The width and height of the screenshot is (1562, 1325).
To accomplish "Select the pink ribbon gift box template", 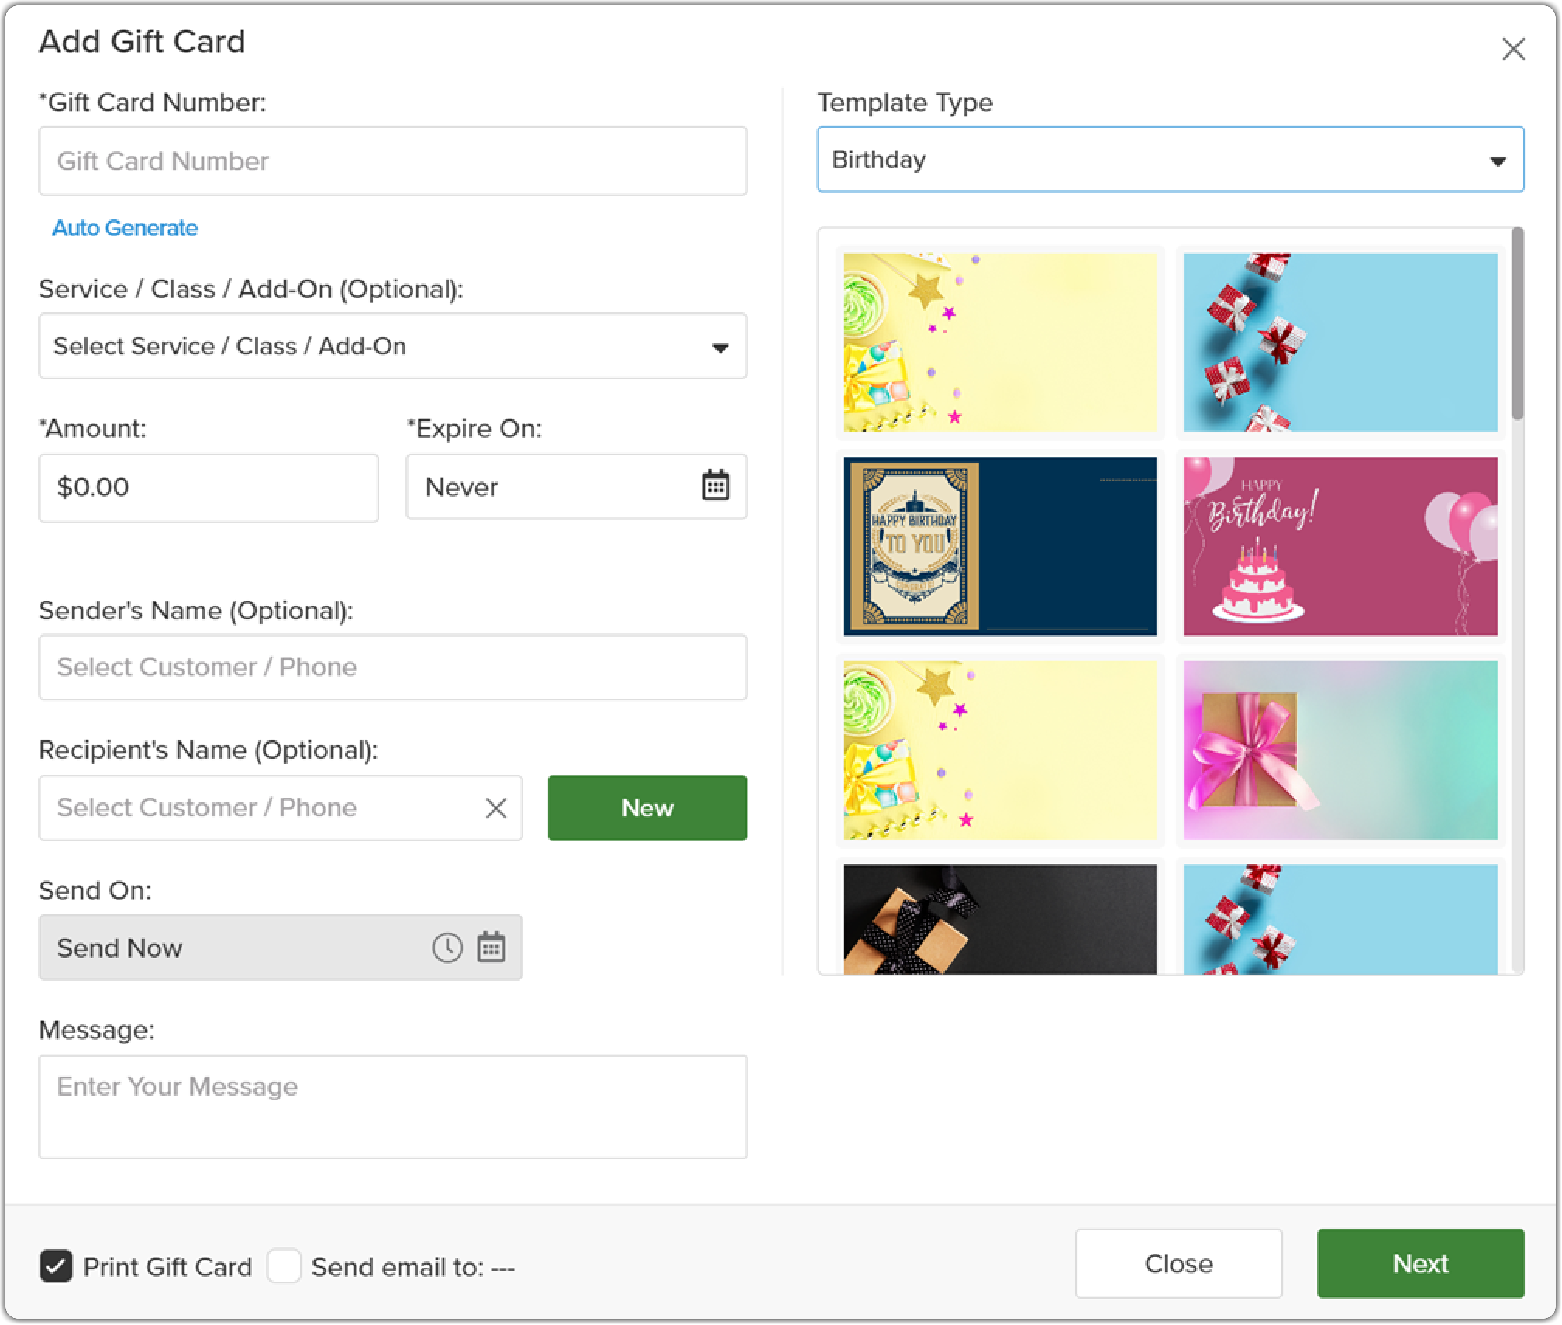I will click(1340, 750).
